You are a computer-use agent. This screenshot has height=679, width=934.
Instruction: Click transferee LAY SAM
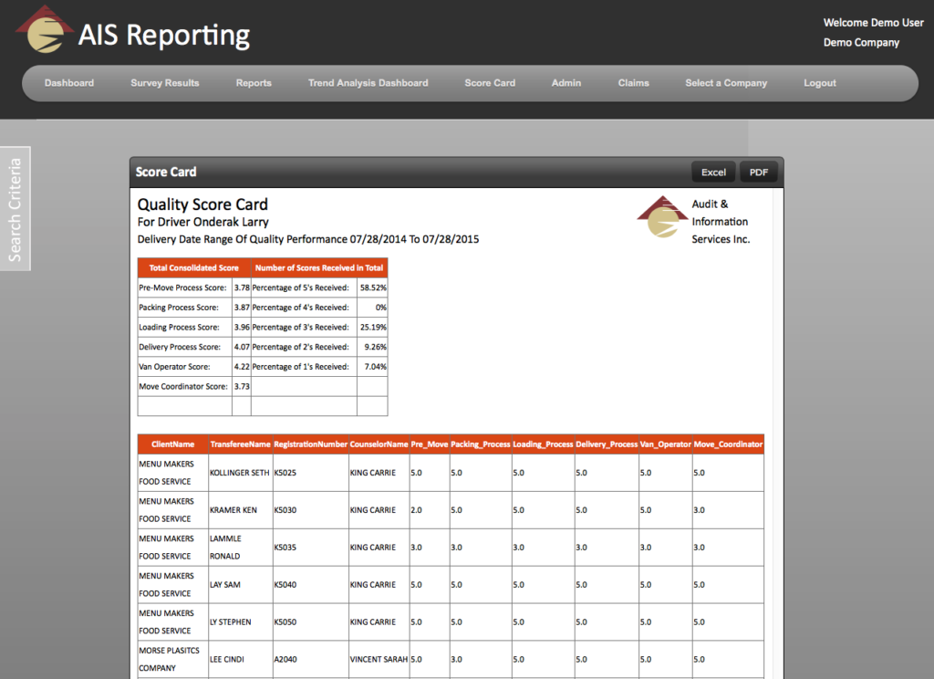click(x=225, y=585)
